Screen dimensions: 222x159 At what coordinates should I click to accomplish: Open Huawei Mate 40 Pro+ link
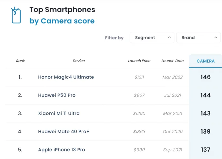click(64, 132)
